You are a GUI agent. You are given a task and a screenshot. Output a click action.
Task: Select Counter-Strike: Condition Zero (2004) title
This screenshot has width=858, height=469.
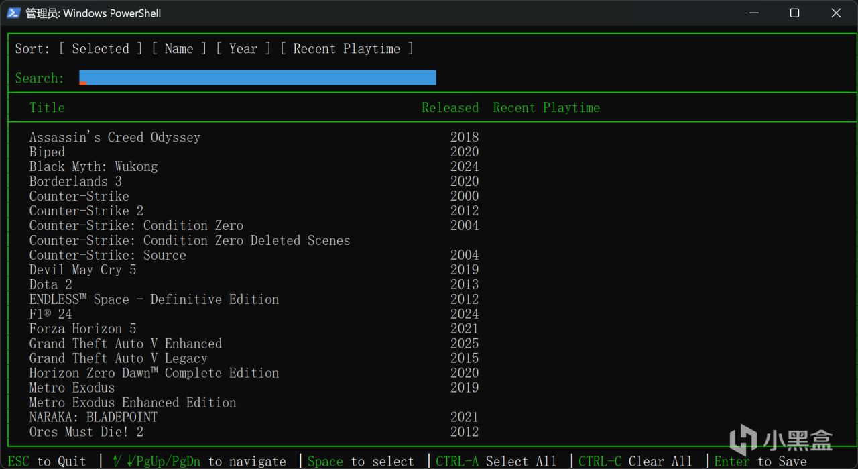pos(136,225)
